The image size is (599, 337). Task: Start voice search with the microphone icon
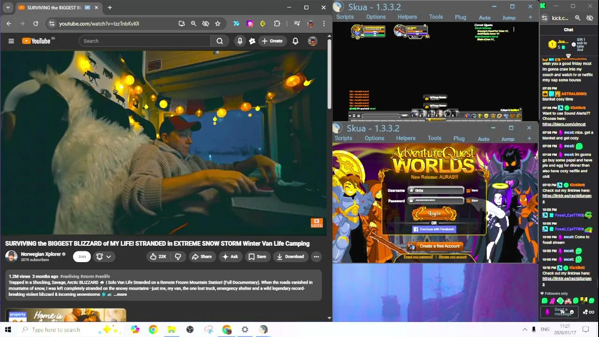click(240, 41)
